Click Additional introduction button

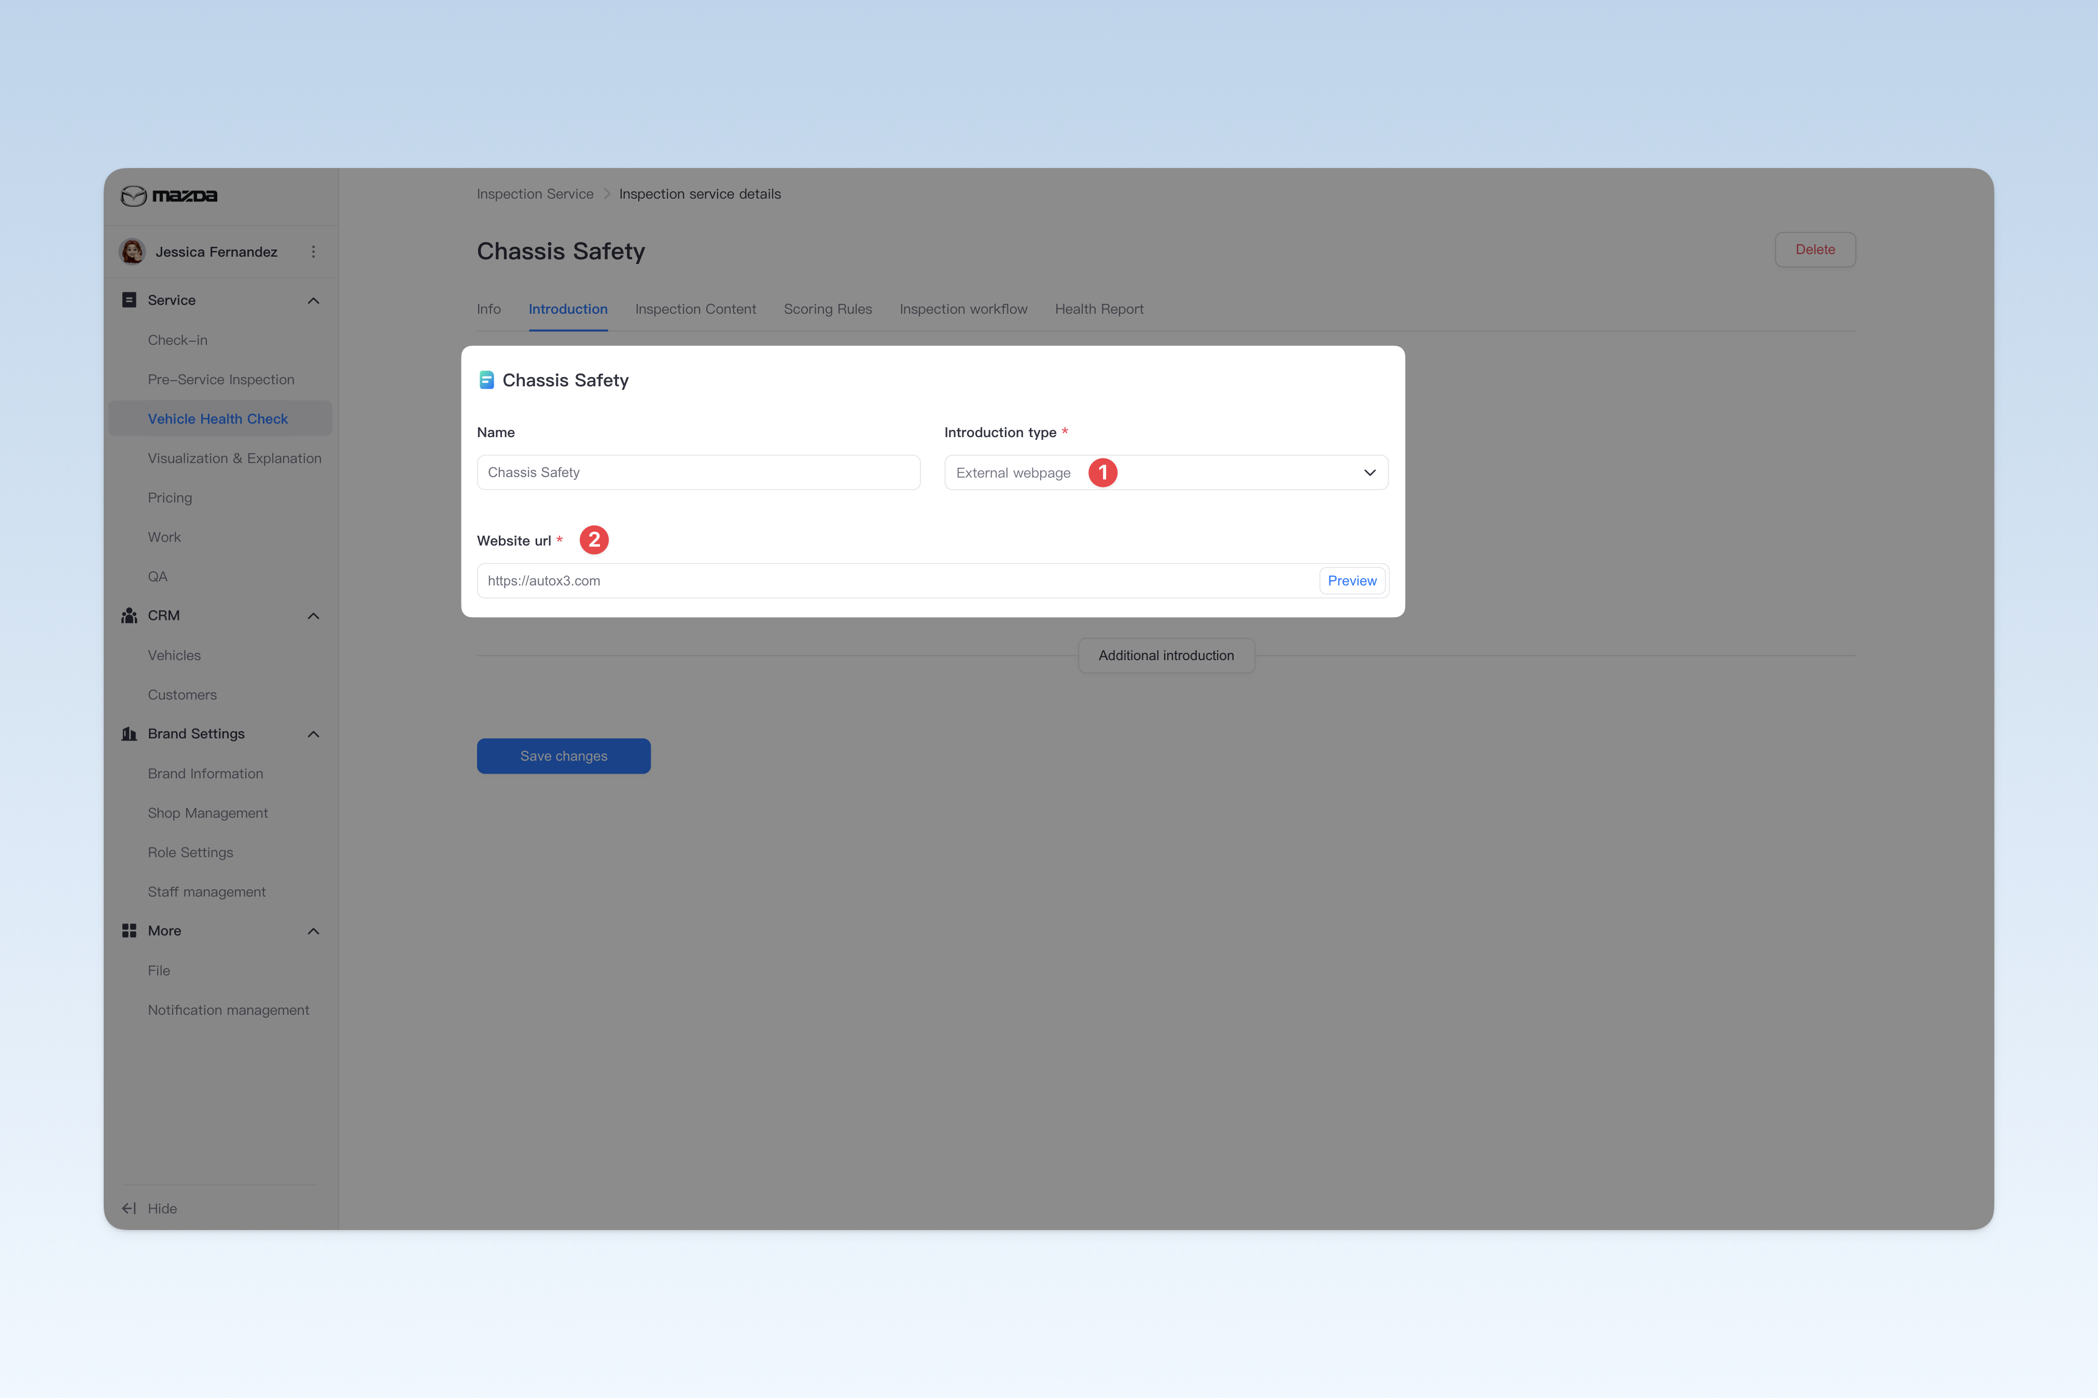[1166, 655]
